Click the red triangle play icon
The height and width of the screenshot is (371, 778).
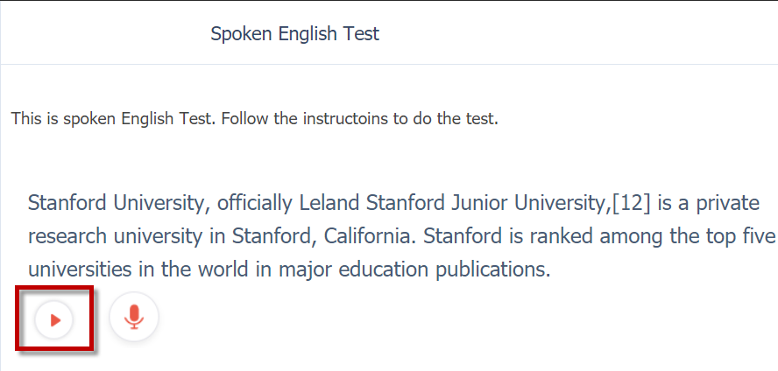pyautogui.click(x=55, y=320)
